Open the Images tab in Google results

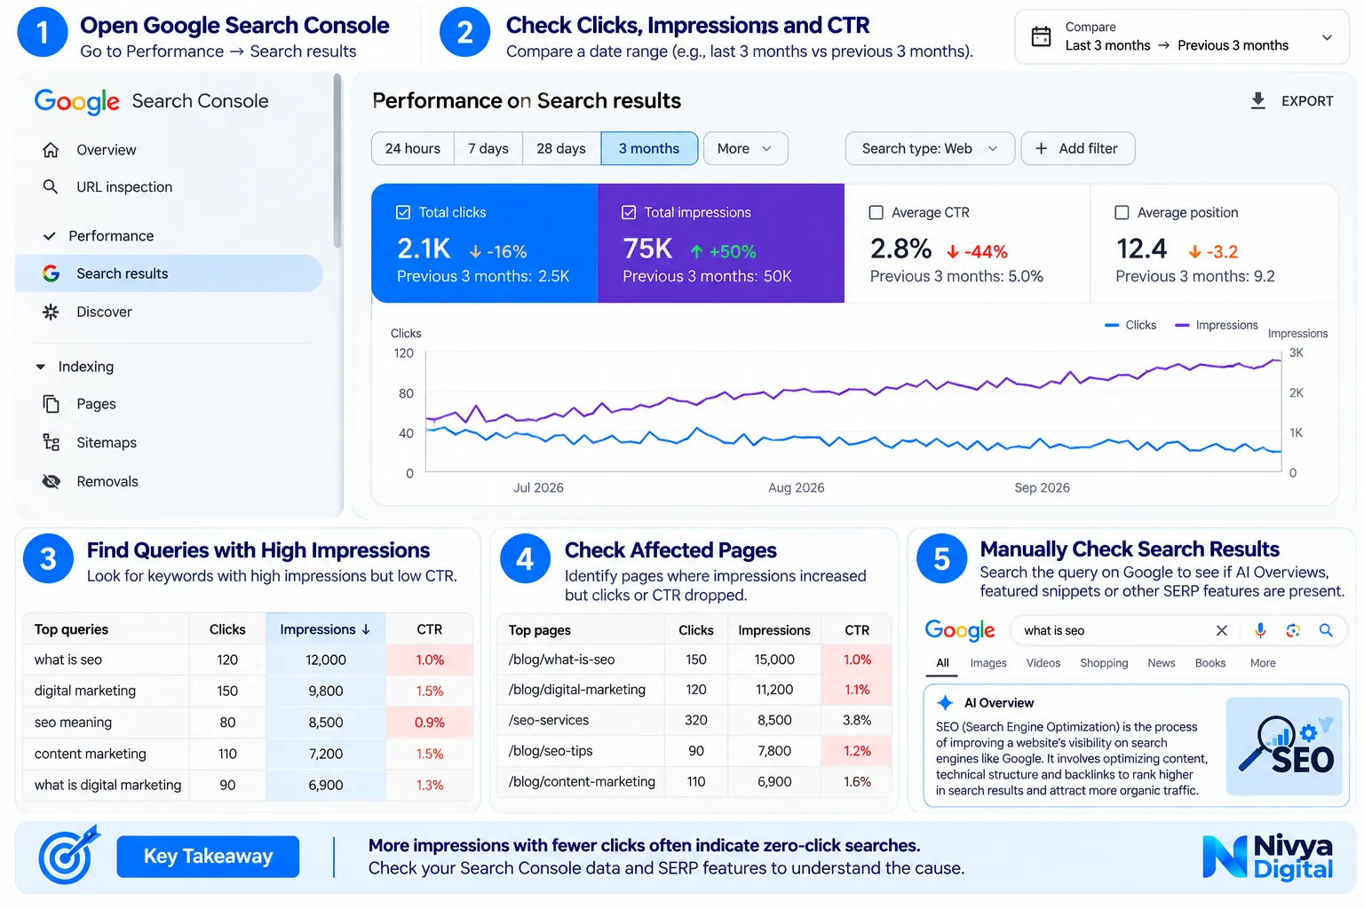(988, 663)
